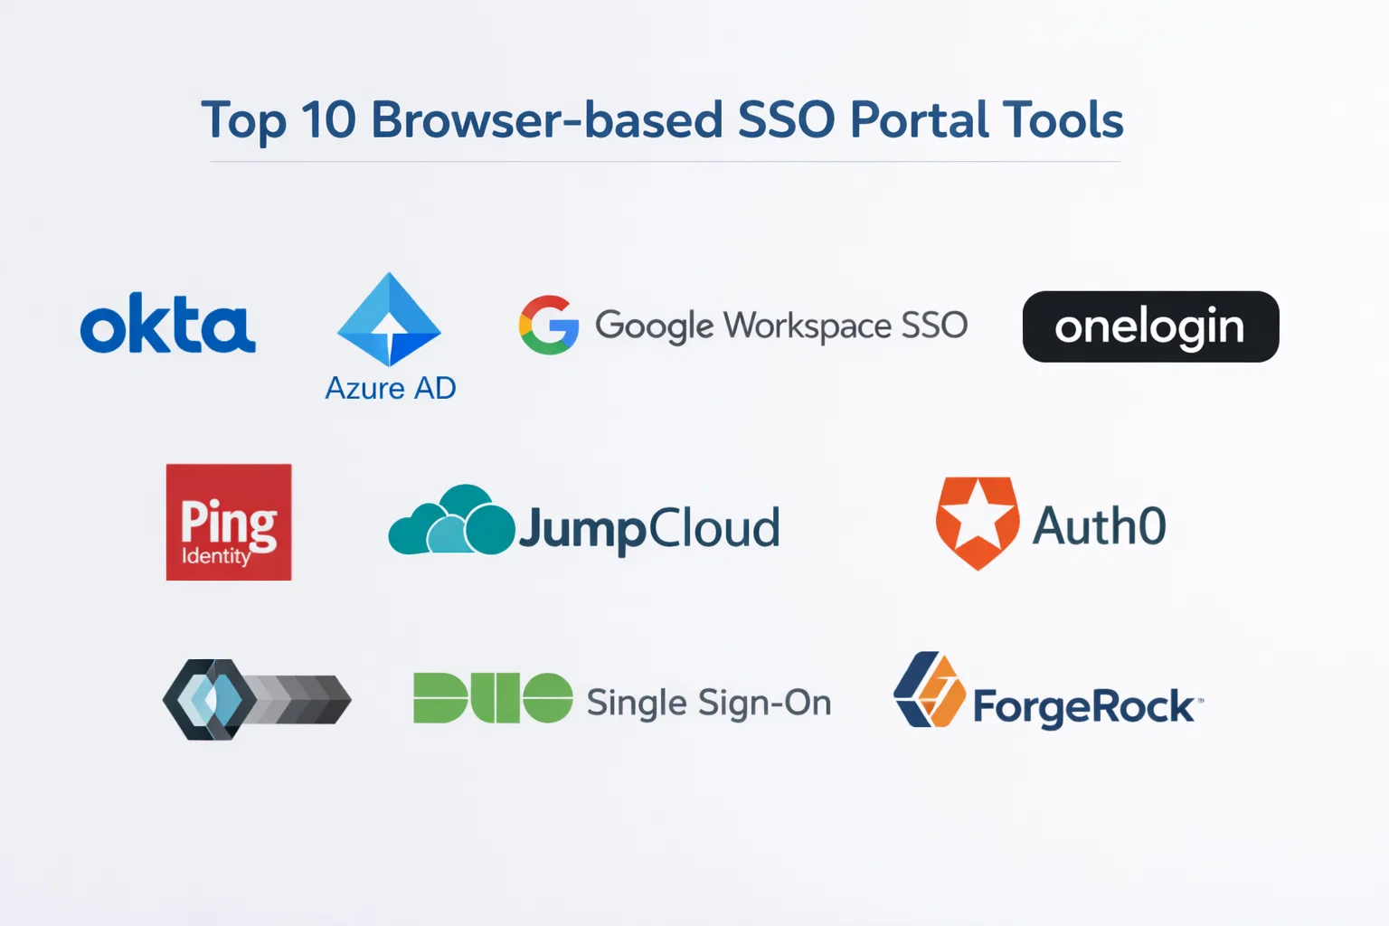This screenshot has height=926, width=1389.
Task: Click the multicolored Google G icon
Action: 549,325
